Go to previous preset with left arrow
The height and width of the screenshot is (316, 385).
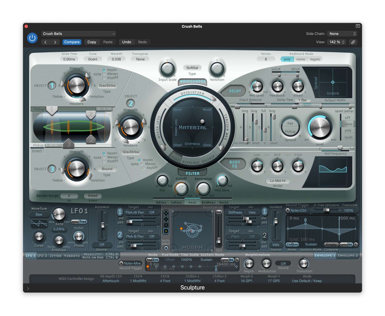pos(46,42)
